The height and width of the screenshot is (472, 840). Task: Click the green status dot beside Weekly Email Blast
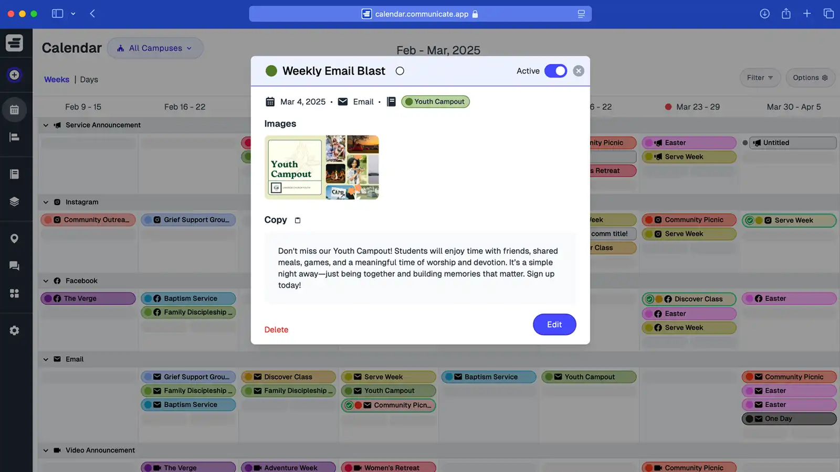[271, 71]
